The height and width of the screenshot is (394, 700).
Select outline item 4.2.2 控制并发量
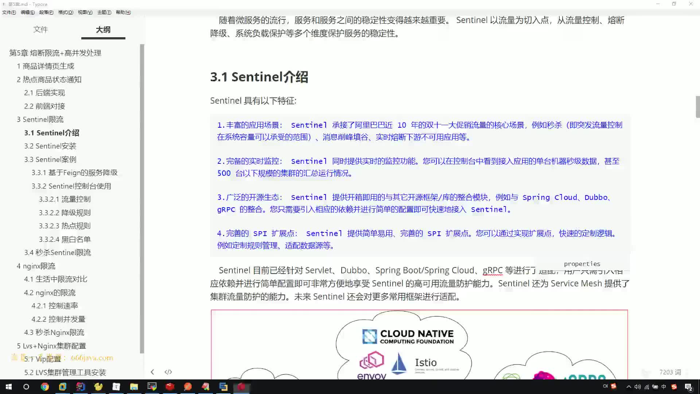pos(58,319)
